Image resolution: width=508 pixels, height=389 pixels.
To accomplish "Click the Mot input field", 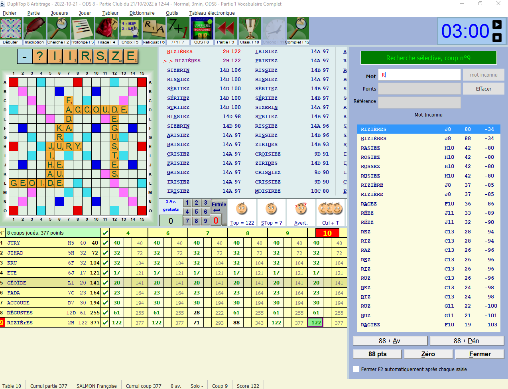I will tap(419, 75).
